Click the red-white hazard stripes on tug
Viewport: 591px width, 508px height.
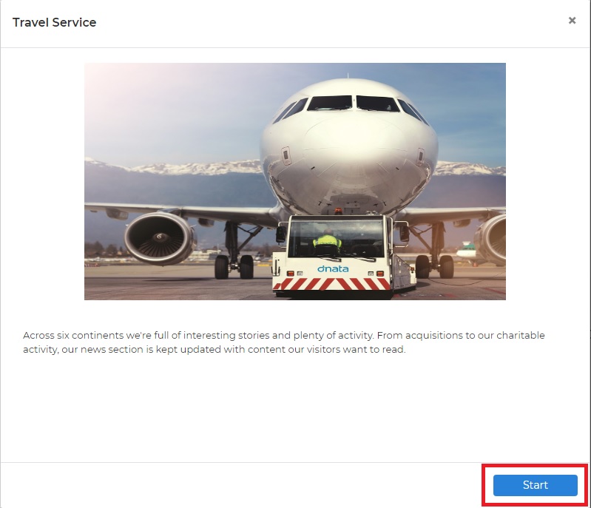(x=331, y=284)
